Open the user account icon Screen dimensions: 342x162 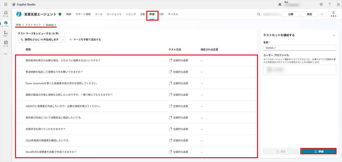pos(338,4)
